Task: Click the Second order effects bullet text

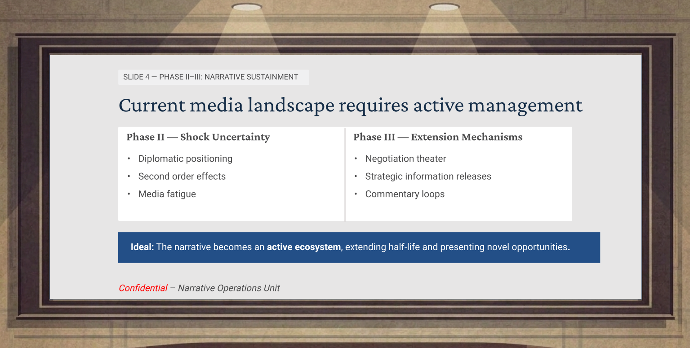Action: (182, 176)
